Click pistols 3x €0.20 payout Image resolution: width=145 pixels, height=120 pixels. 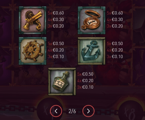tap(56, 26)
